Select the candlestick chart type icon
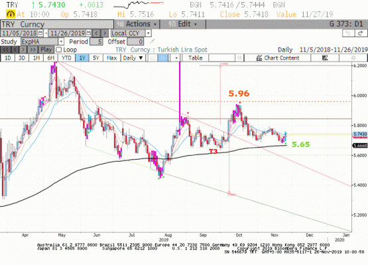The width and height of the screenshot is (368, 265). pyautogui.click(x=162, y=58)
